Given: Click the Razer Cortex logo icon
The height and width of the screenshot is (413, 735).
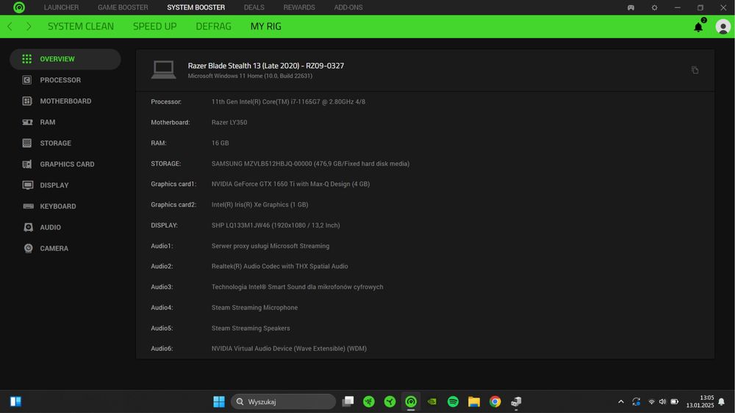Looking at the screenshot, I should click(19, 7).
